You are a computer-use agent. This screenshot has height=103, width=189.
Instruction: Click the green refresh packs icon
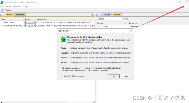pyautogui.click(x=2, y=10)
